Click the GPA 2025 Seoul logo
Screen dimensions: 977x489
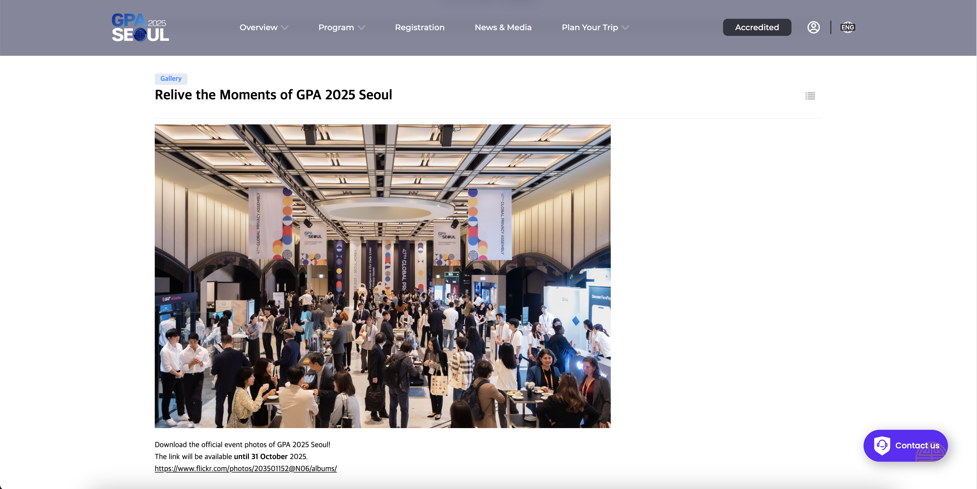pyautogui.click(x=140, y=27)
